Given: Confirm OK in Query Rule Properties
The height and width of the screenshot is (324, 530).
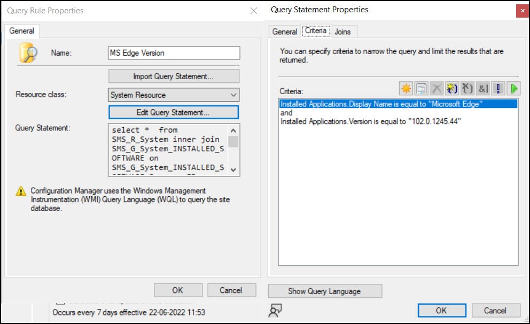Looking at the screenshot, I should click(x=178, y=290).
